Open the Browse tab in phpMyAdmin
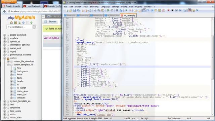215x121 pixels. [x=51, y=22]
